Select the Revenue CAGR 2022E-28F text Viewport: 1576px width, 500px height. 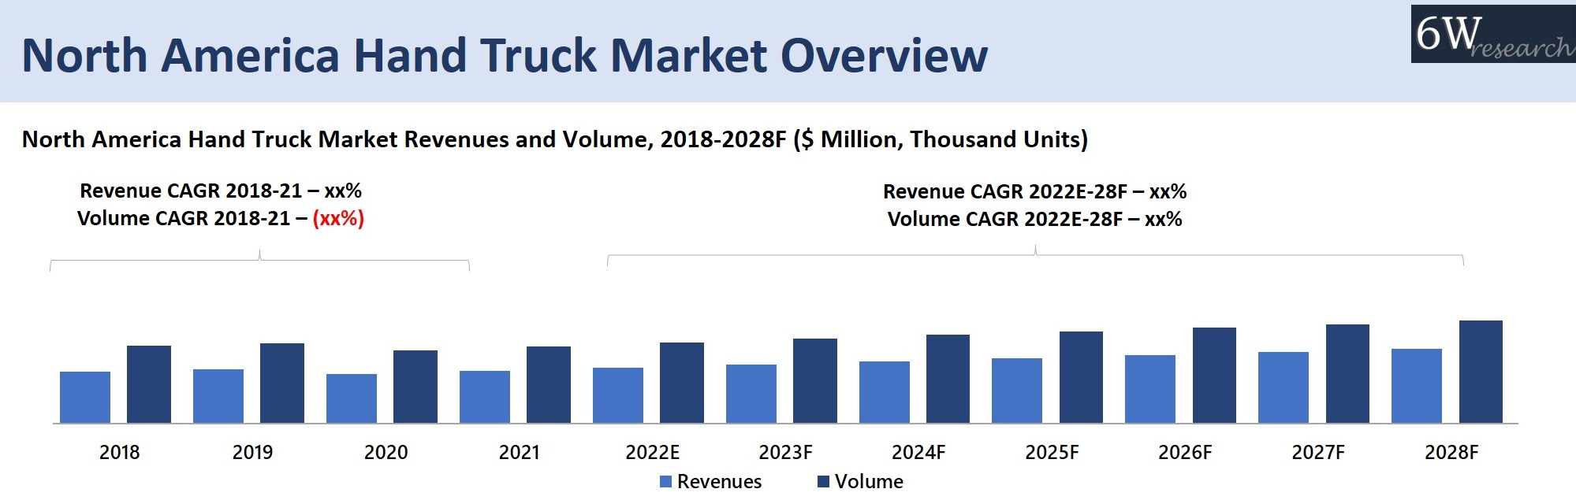click(x=1034, y=192)
